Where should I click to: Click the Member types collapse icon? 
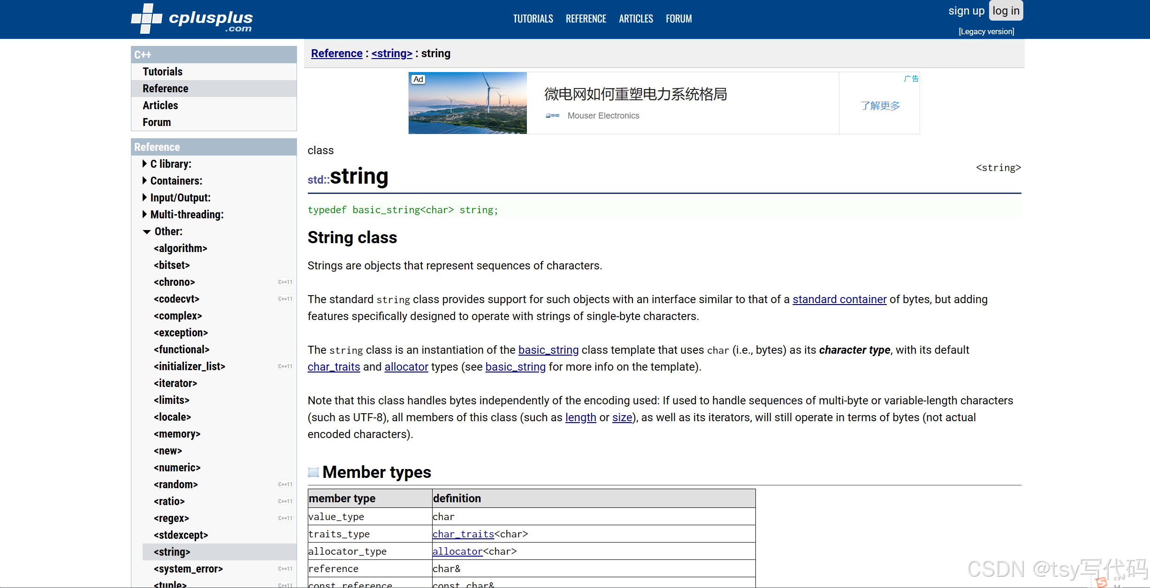point(313,472)
